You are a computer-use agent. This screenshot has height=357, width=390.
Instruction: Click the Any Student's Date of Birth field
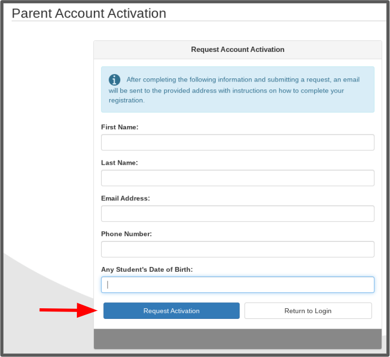coord(237,284)
